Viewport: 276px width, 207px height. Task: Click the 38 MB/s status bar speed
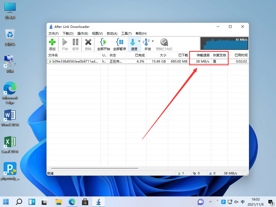coord(230,173)
